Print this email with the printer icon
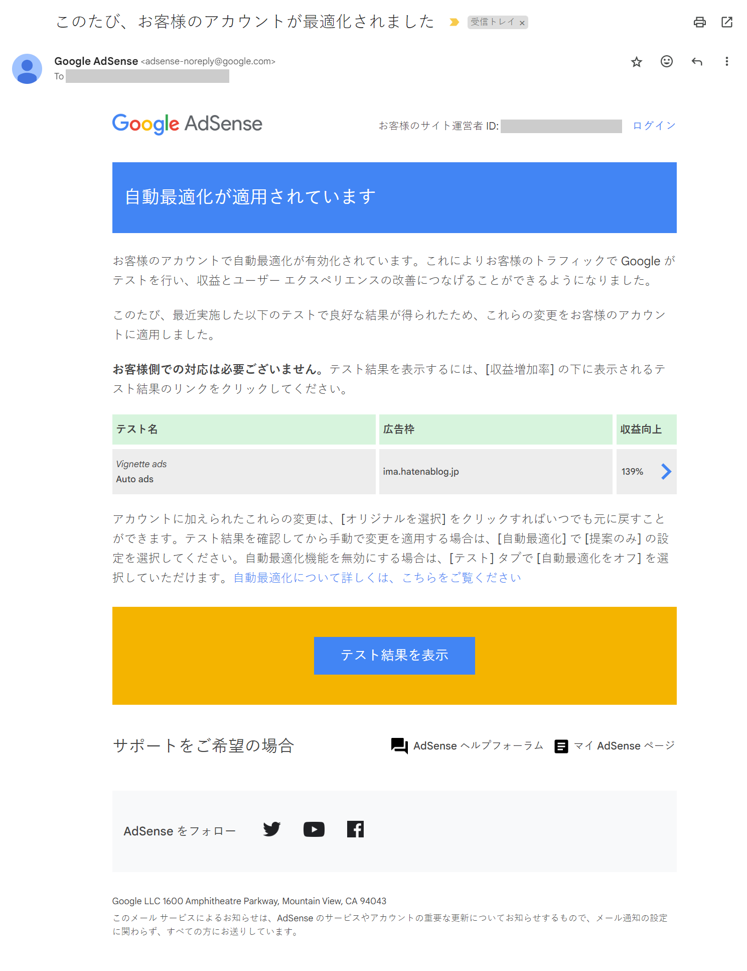The image size is (747, 971). [x=699, y=22]
